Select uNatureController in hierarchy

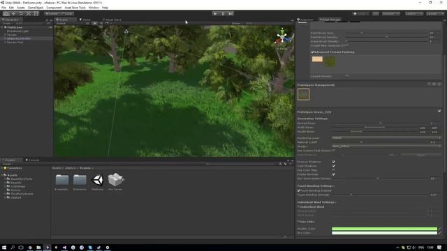point(19,38)
